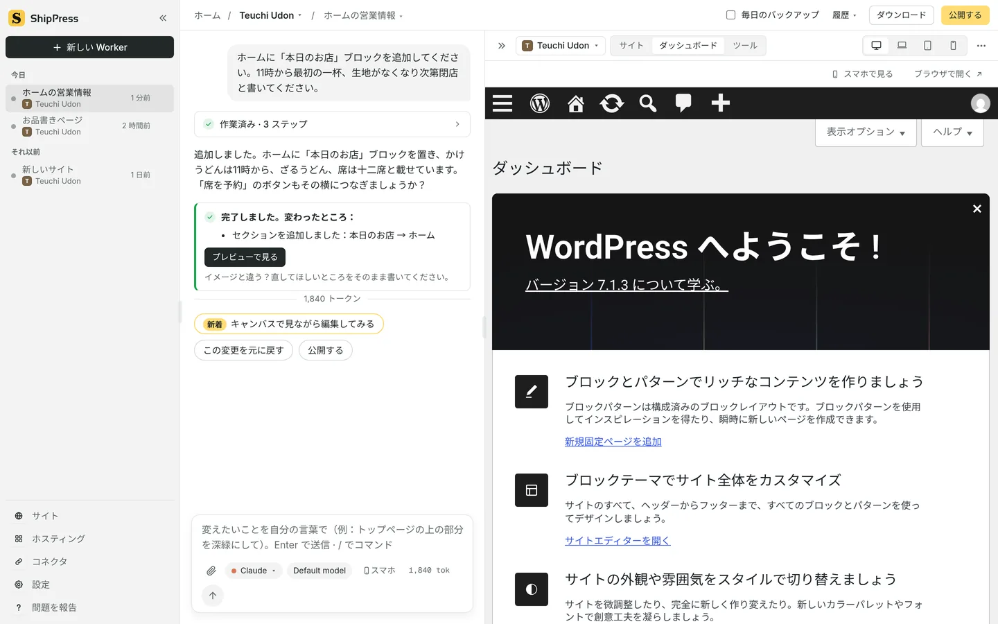Expand ヘルプ panel
The width and height of the screenshot is (998, 624).
(x=952, y=132)
